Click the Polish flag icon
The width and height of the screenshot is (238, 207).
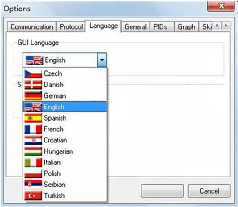point(33,173)
